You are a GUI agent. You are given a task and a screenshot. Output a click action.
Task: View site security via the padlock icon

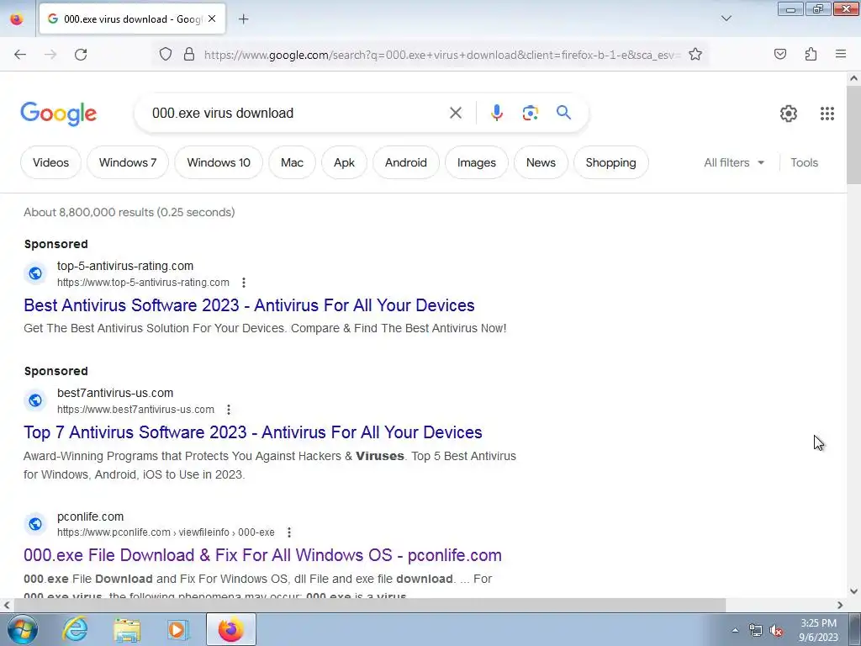pos(189,55)
